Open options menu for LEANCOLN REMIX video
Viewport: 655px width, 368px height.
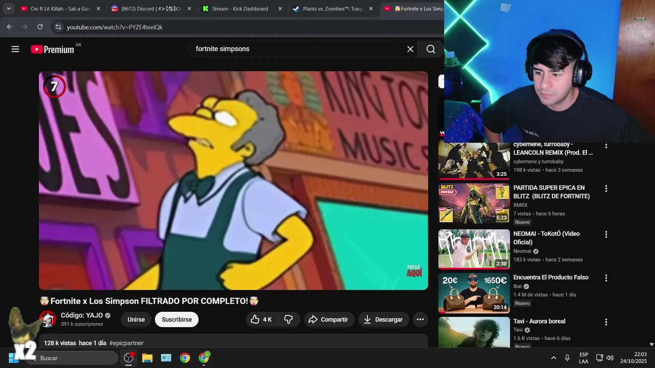(x=606, y=146)
